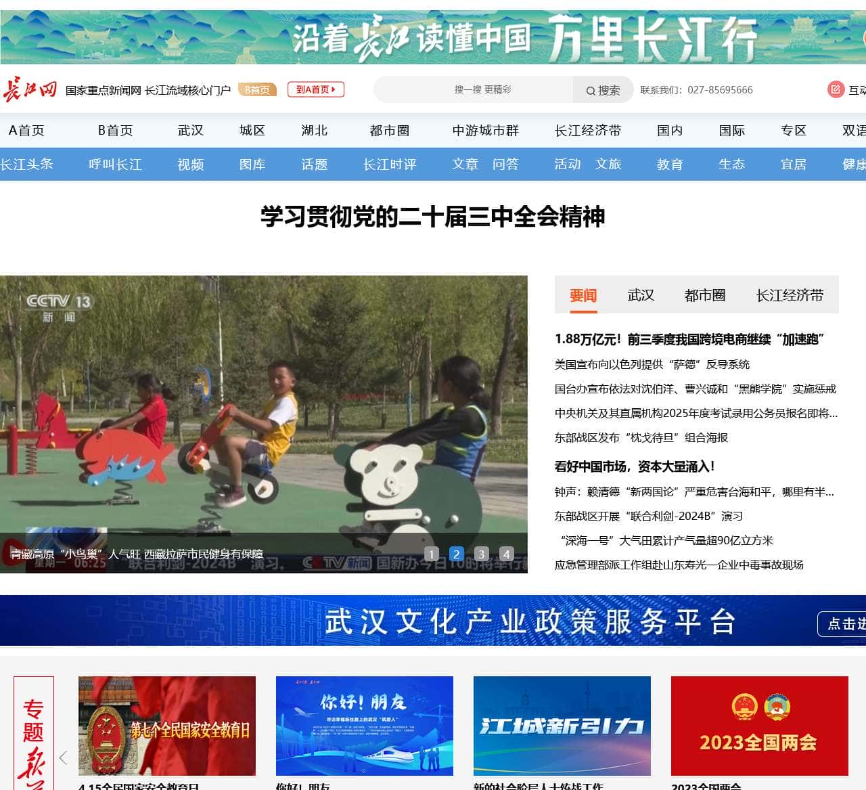Screen dimensions: 866x790
Task: Click the 搜索 magnifier search button
Action: (603, 90)
